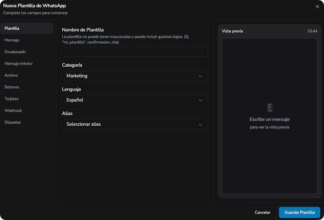Open the Seleccionar alias dropdown
Screen dimensions: 324x220
pyautogui.click(x=135, y=124)
